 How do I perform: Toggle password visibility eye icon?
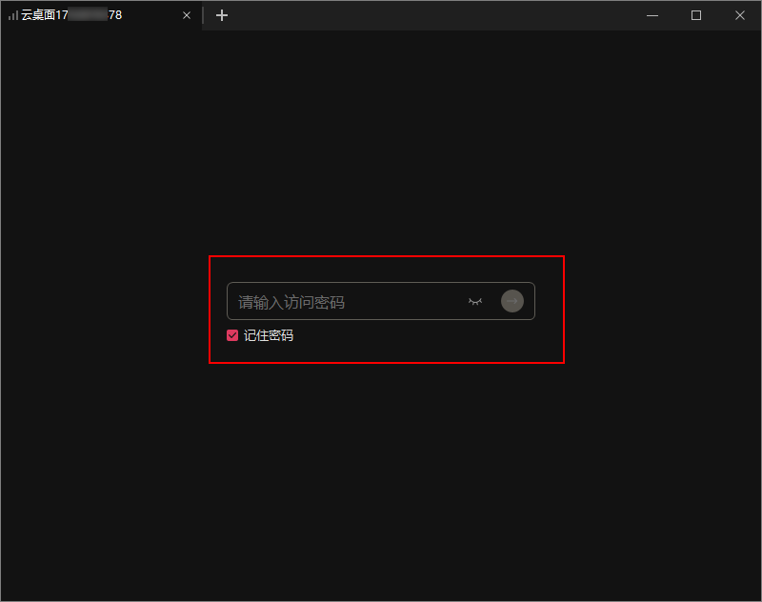pyautogui.click(x=475, y=302)
